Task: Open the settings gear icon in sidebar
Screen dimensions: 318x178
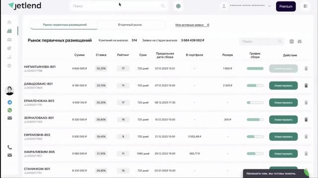Action: (9, 66)
